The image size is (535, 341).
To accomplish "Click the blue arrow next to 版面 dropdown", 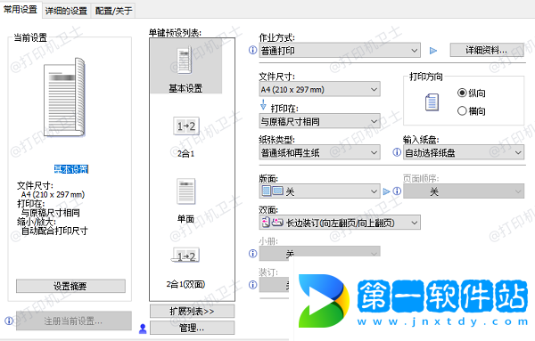I will coord(386,191).
